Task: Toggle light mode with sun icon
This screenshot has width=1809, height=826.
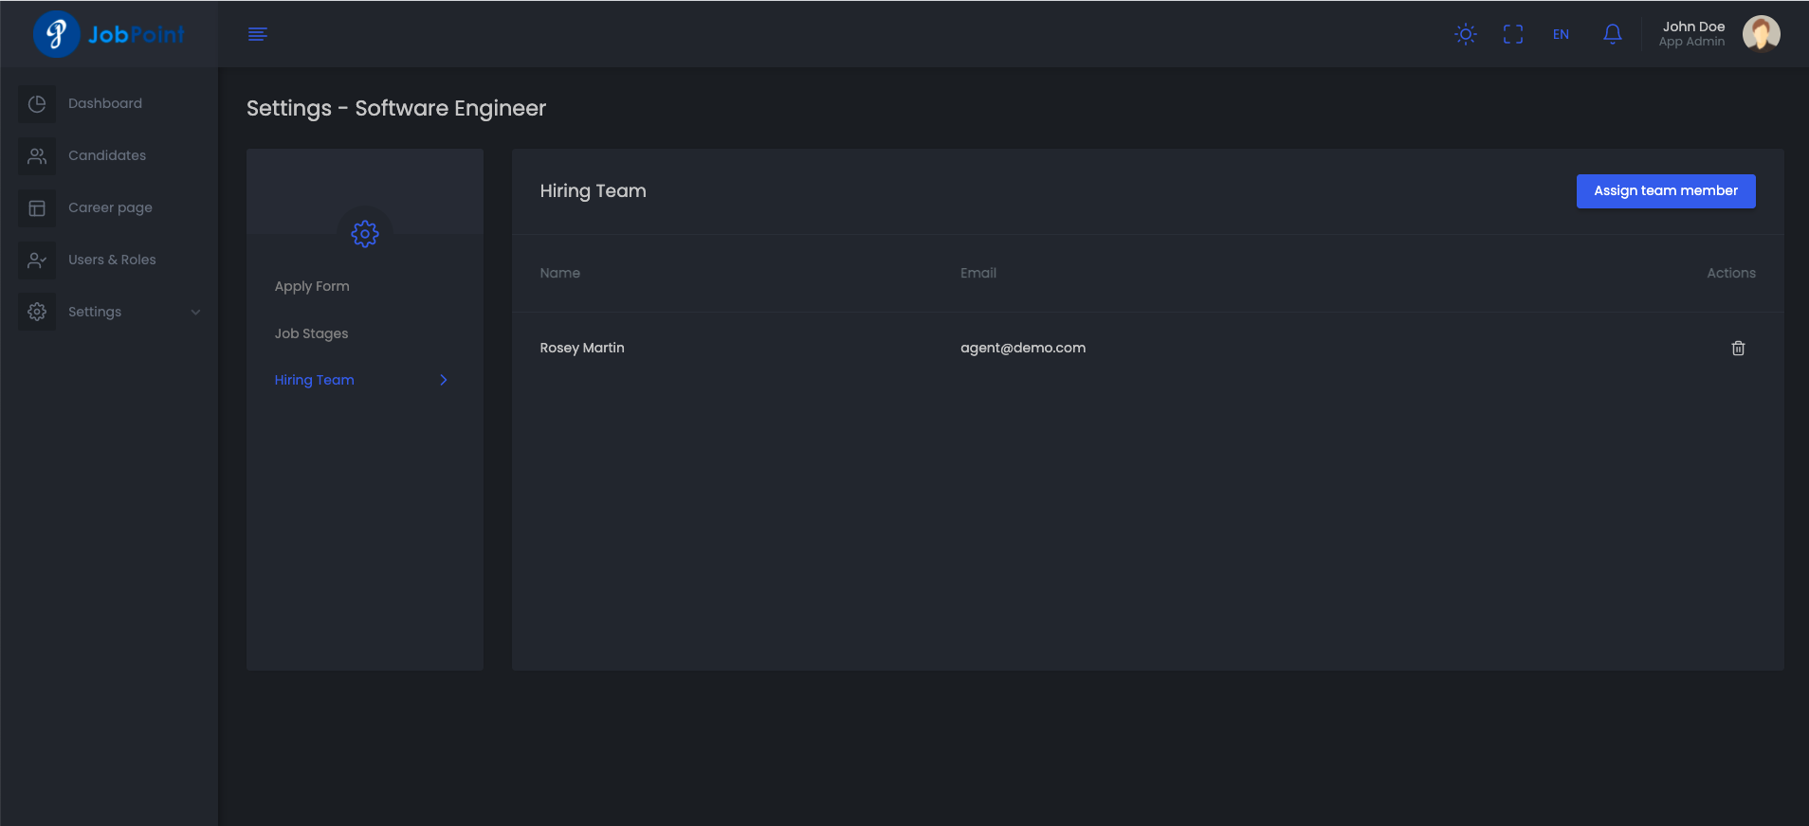Action: [1466, 34]
